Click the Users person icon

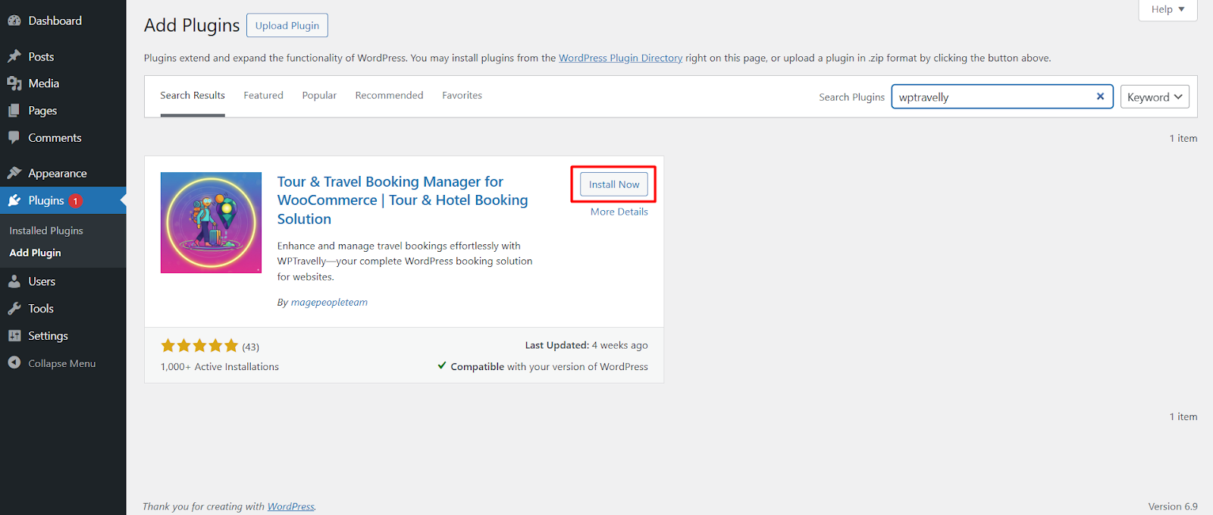point(14,281)
